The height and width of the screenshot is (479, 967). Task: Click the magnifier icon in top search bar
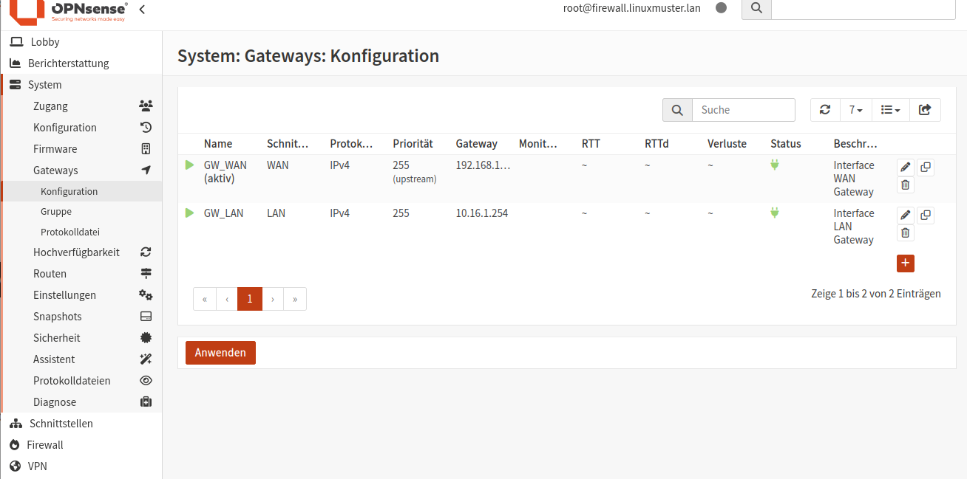(x=756, y=8)
